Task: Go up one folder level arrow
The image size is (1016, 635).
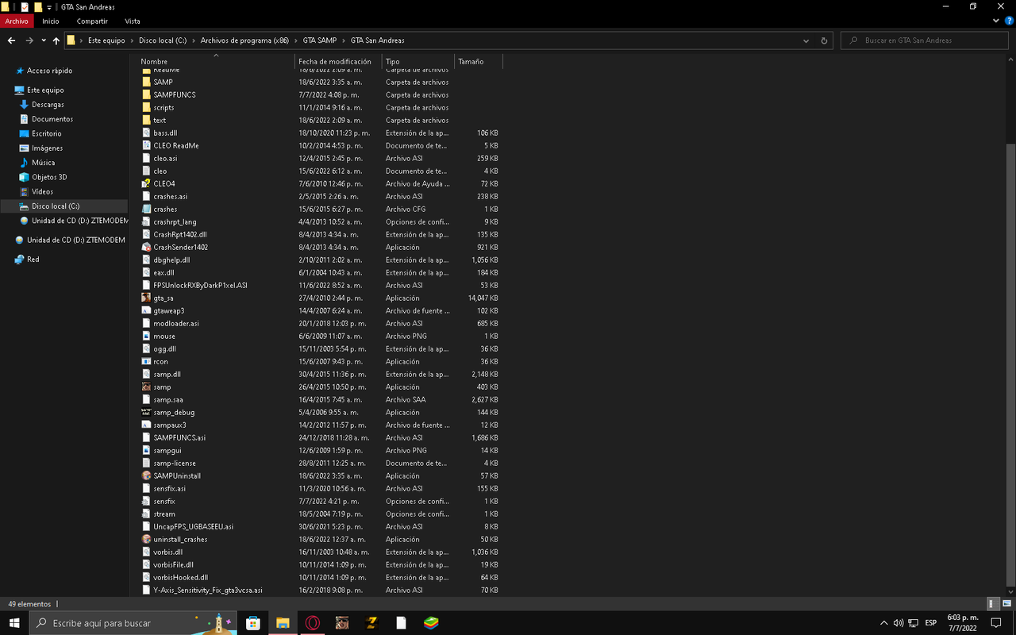Action: pyautogui.click(x=56, y=40)
